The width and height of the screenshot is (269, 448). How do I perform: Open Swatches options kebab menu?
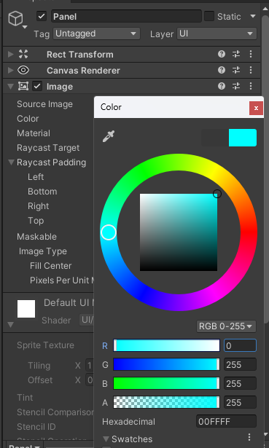coord(249,437)
